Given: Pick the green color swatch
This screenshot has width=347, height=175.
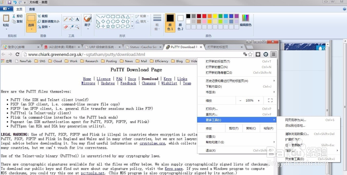Looking at the screenshot, I should 220,16.
